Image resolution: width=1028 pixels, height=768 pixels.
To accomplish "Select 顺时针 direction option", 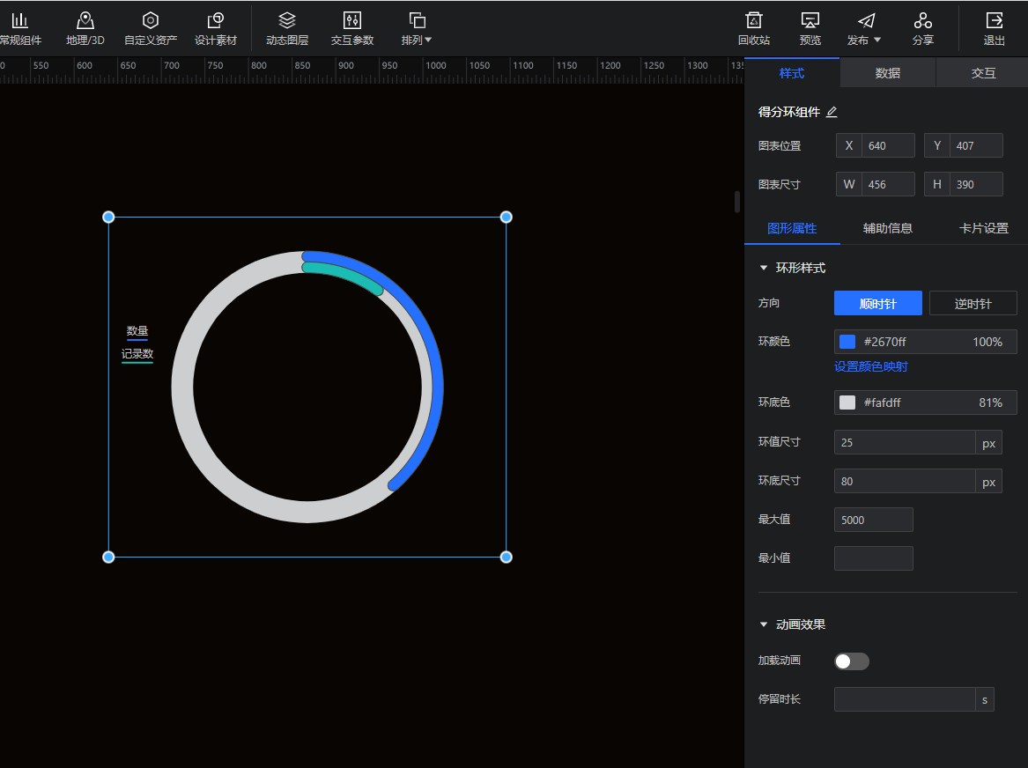I will (877, 303).
